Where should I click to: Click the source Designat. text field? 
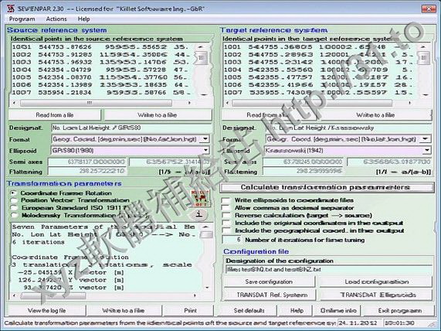pos(131,128)
